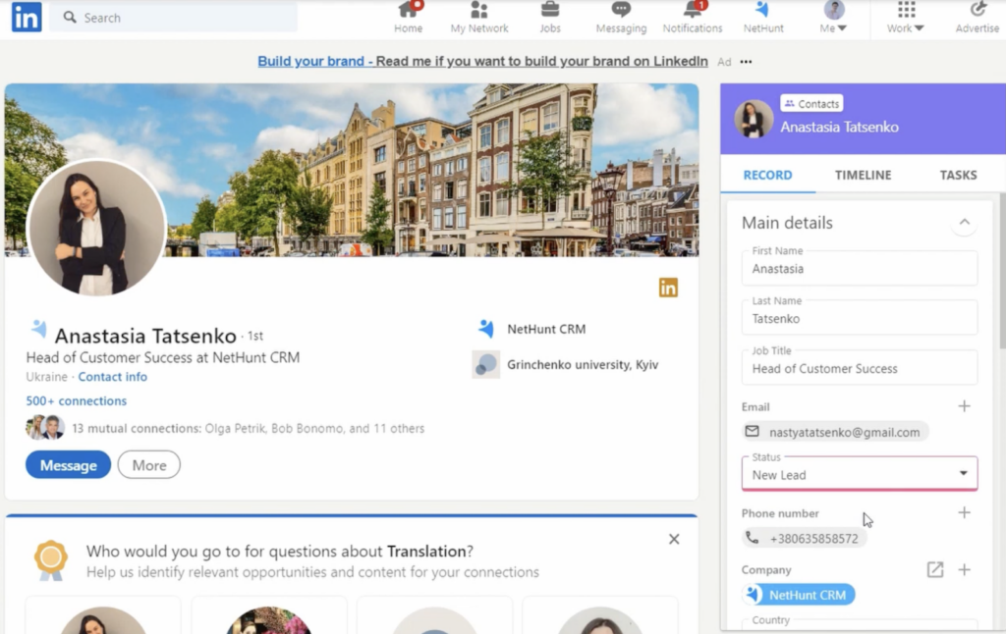Open the TASKS tab
Screen dimensions: 1006x634
coord(958,175)
